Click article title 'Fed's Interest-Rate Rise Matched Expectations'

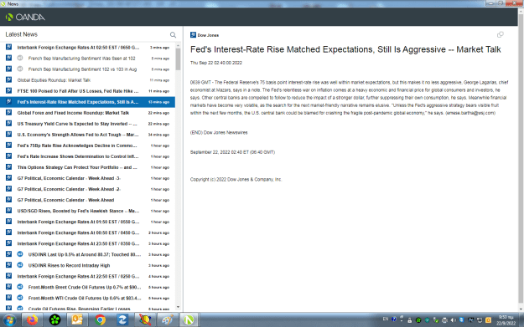(x=345, y=49)
